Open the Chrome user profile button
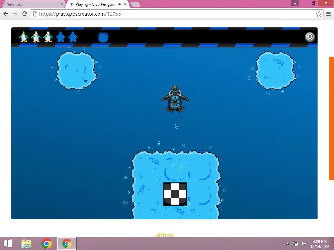This screenshot has width=334, height=250. (x=295, y=3)
